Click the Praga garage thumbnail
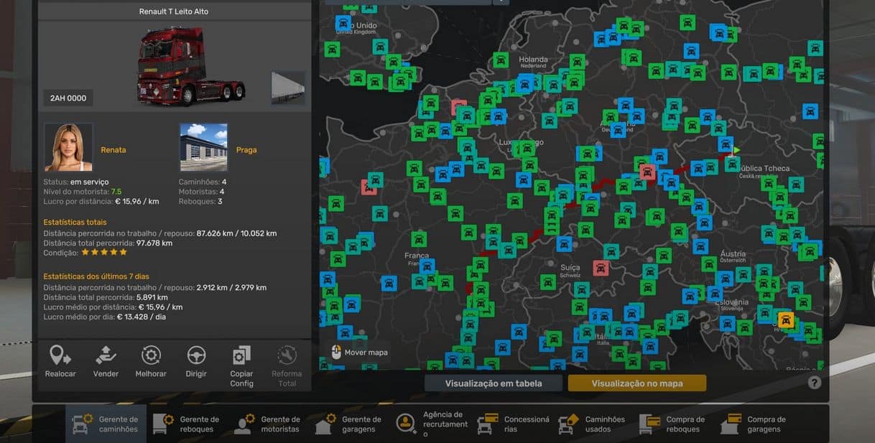This screenshot has height=443, width=875. (x=203, y=147)
